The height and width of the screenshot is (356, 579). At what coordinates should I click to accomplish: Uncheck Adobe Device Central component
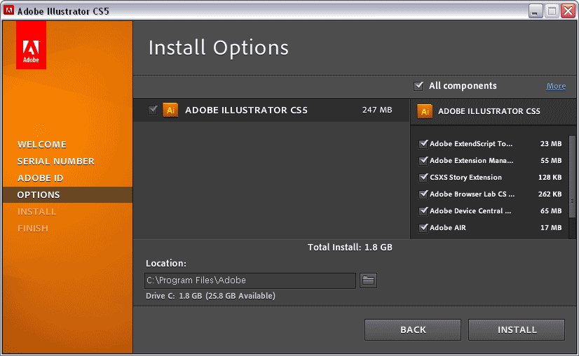pyautogui.click(x=423, y=211)
